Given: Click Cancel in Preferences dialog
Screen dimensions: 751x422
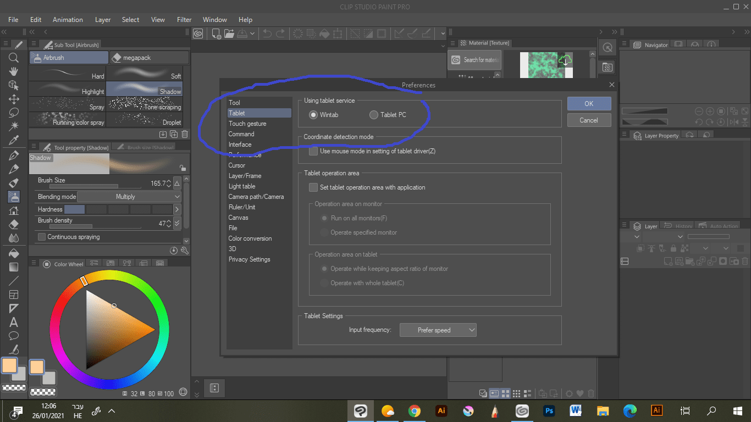Looking at the screenshot, I should click(589, 120).
